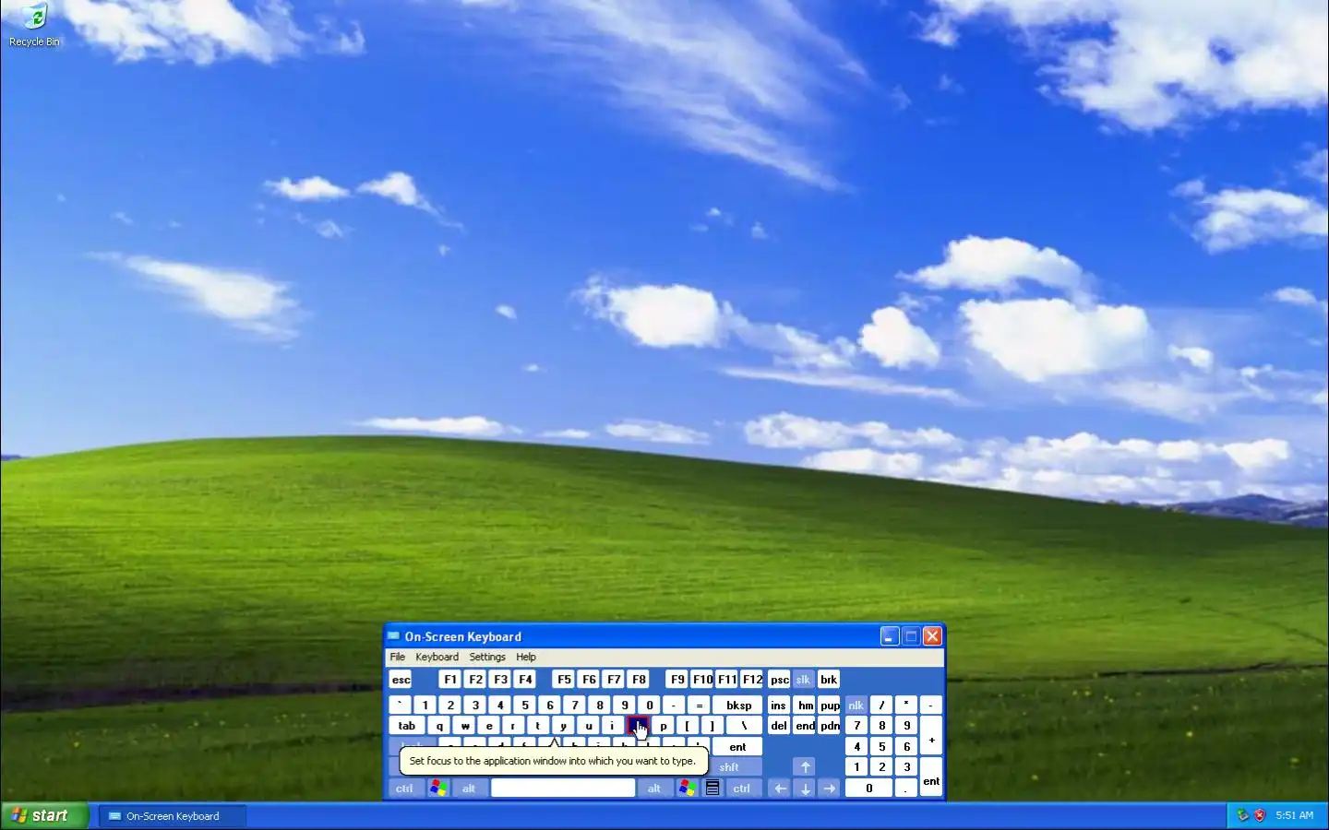Click the bksp key
This screenshot has height=830, width=1329.
click(x=738, y=705)
